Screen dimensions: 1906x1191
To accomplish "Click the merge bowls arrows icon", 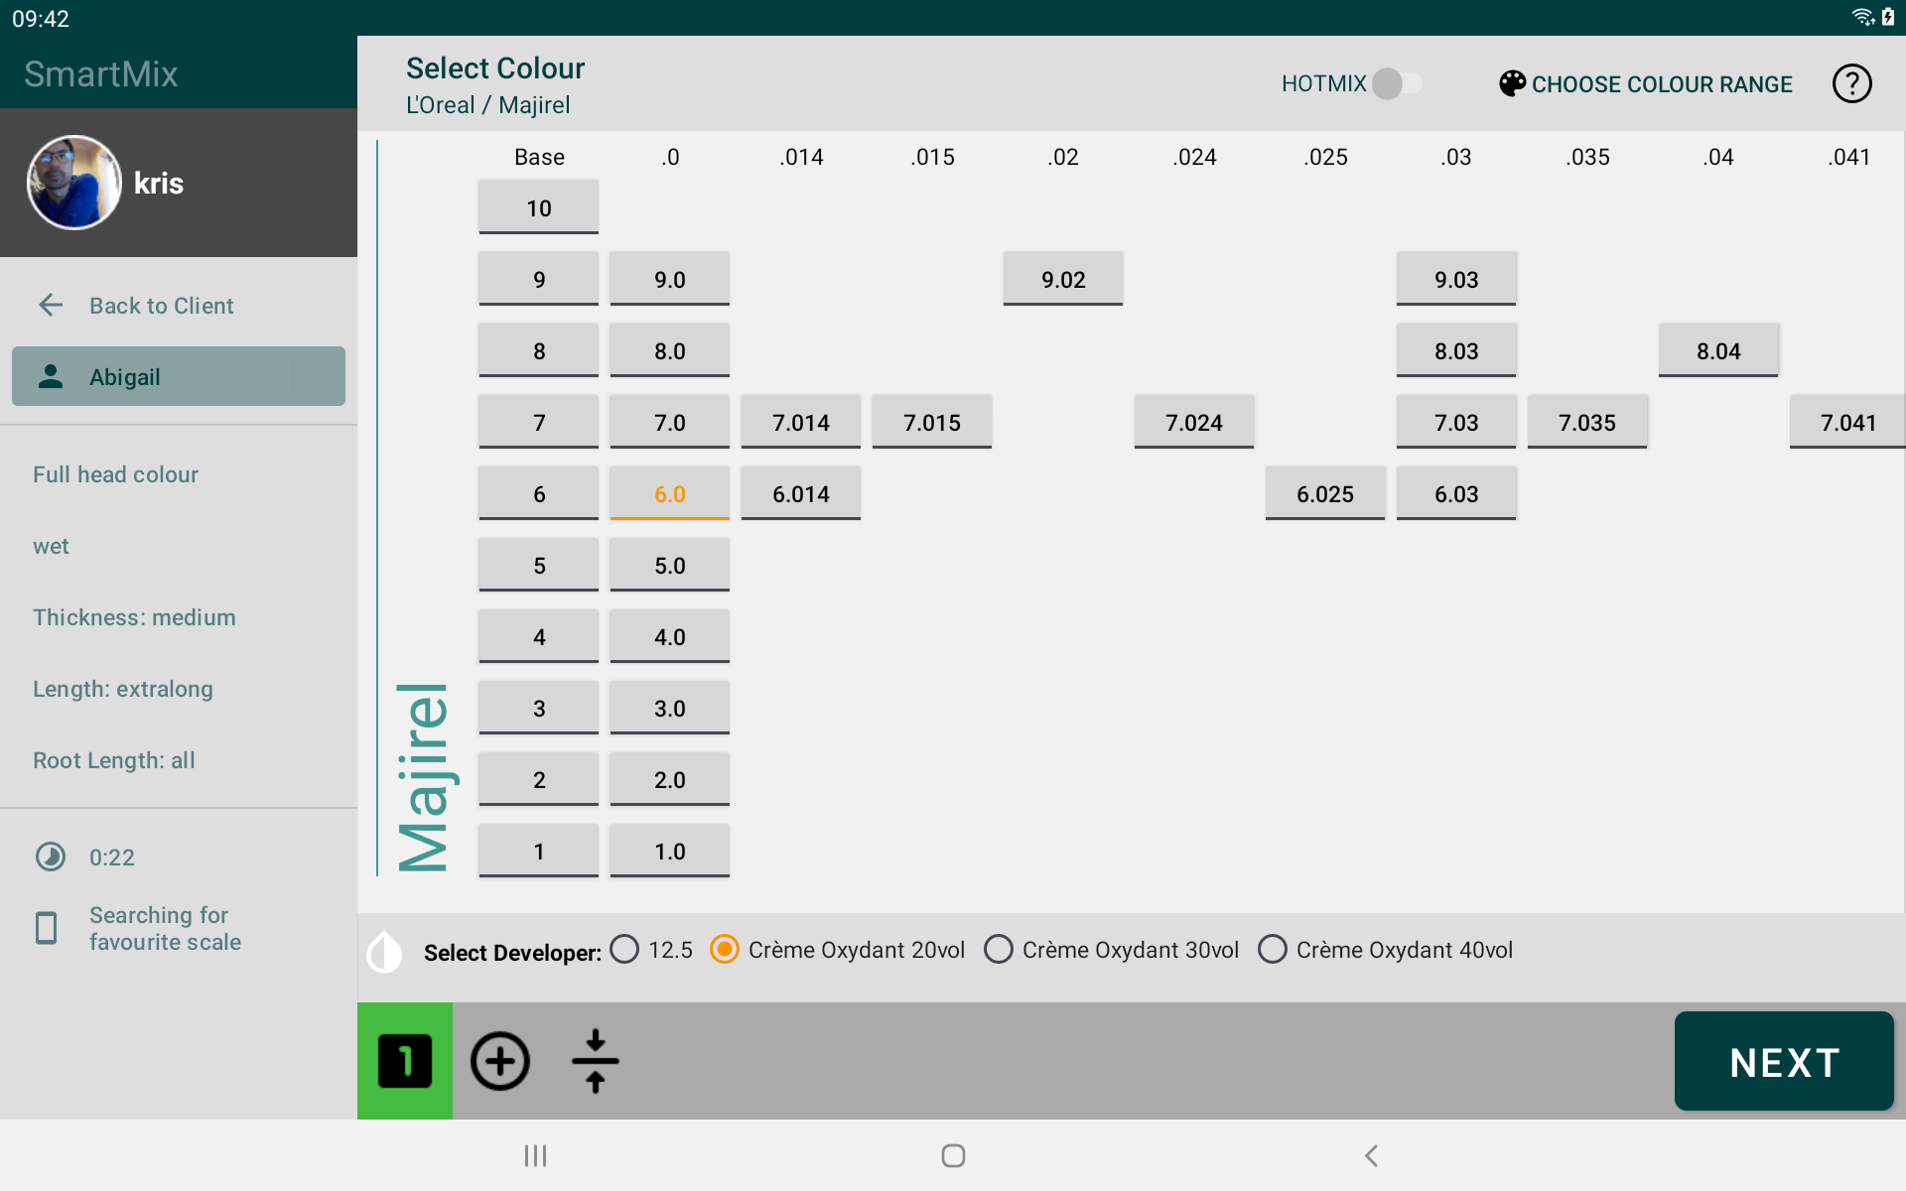I will 596,1061.
